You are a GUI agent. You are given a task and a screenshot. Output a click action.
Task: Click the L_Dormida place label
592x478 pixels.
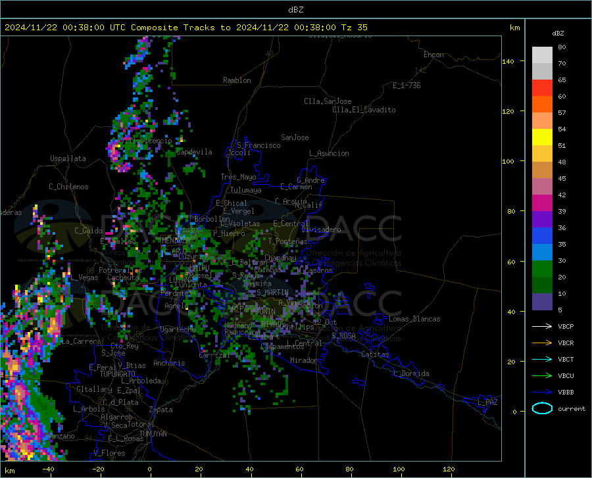(410, 373)
